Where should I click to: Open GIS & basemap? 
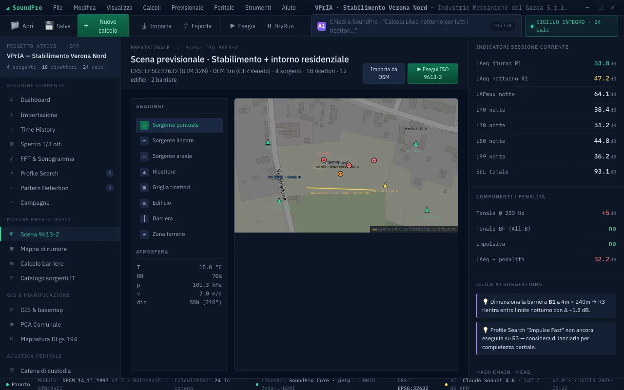[x=60, y=310]
